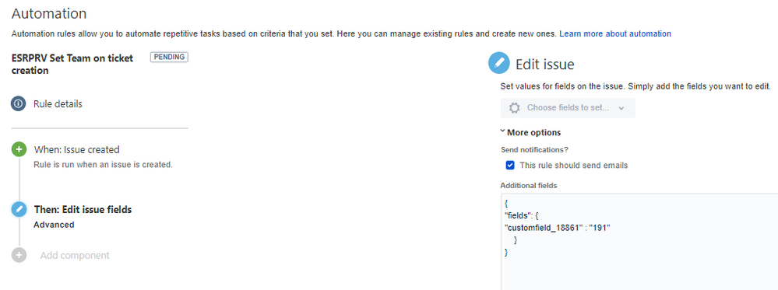Click the Rule details info icon
The height and width of the screenshot is (290, 778).
point(19,104)
